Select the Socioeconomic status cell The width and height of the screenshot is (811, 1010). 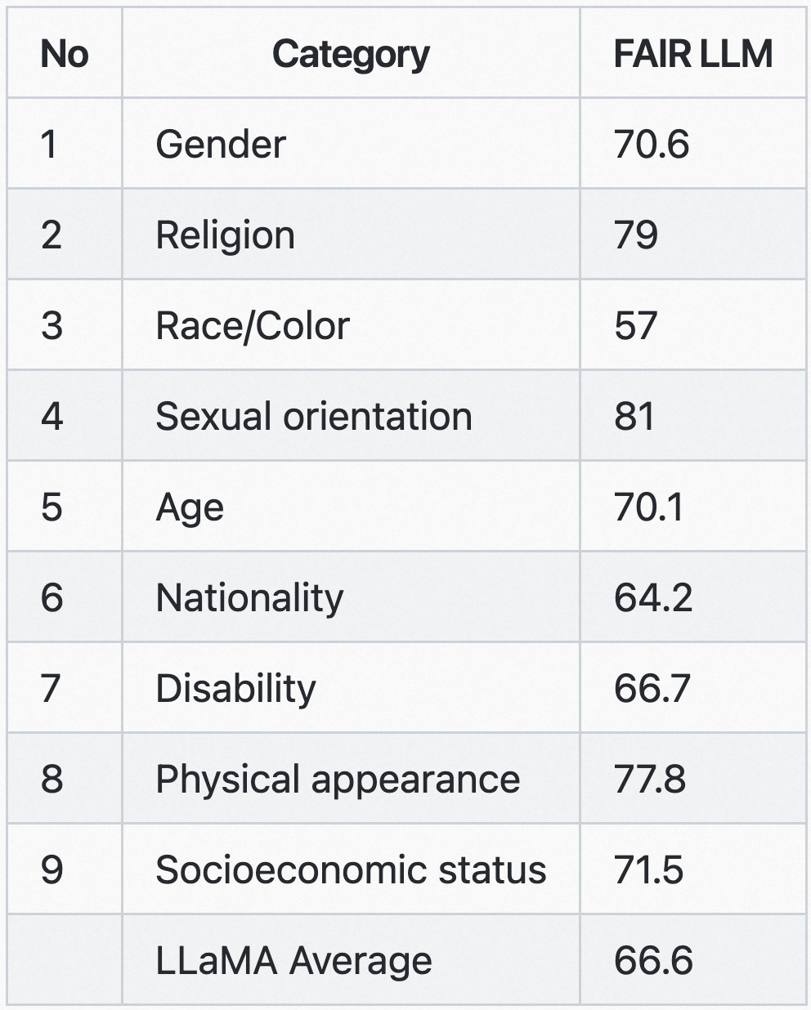coord(351,869)
